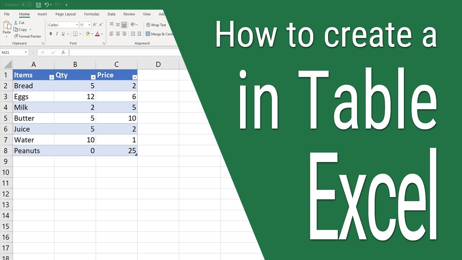
Task: Switch to the View tab
Action: (x=147, y=14)
